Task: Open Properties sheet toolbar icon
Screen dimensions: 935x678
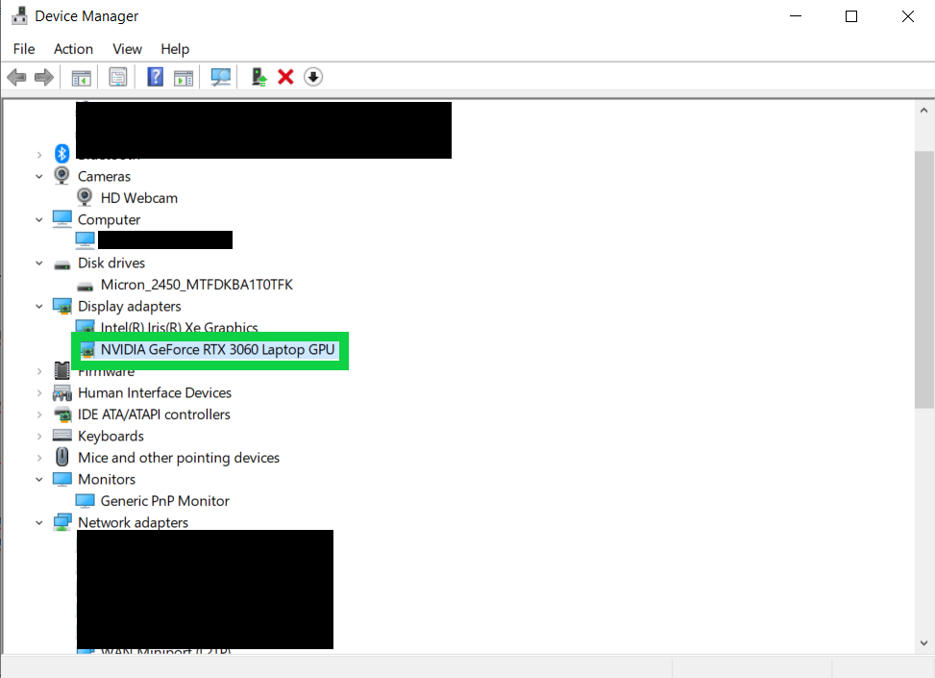Action: (x=118, y=77)
